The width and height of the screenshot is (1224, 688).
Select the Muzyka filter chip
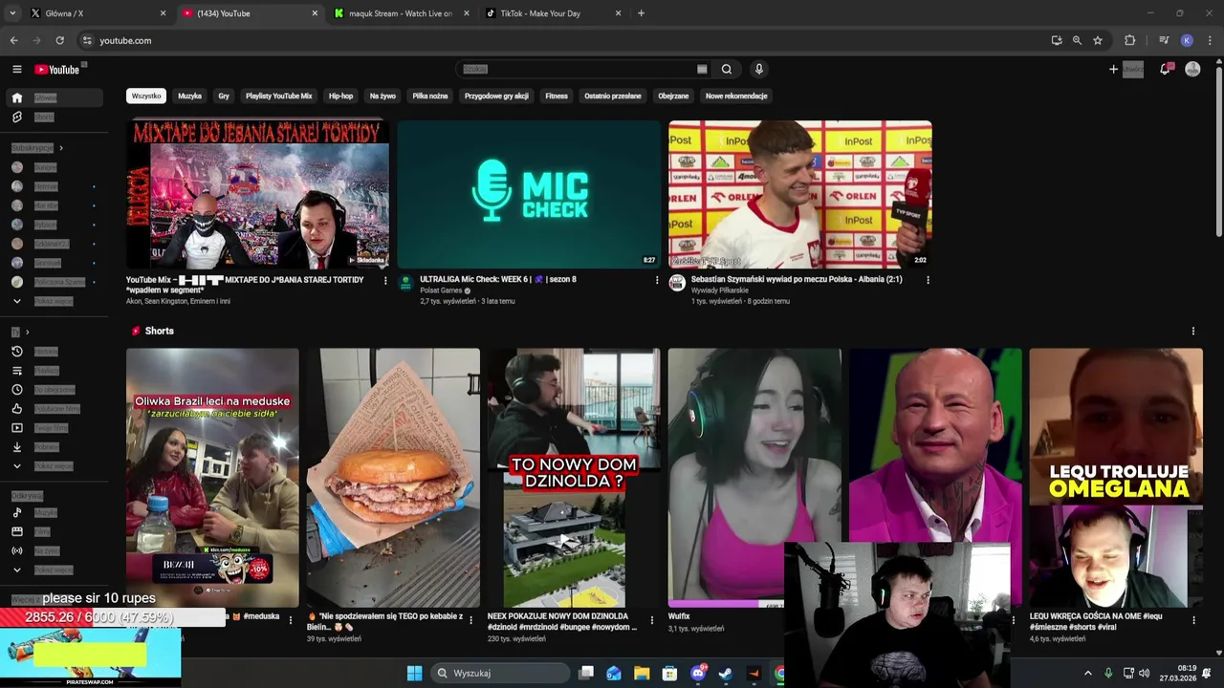[x=189, y=96]
